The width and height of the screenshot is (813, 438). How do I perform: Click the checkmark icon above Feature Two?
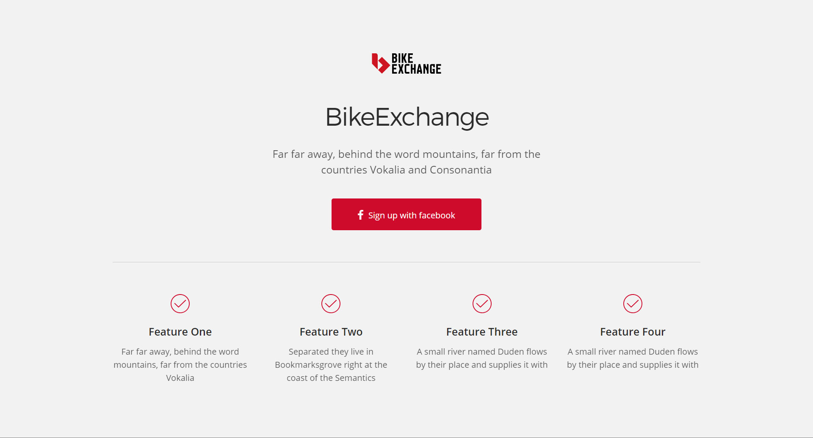tap(331, 303)
